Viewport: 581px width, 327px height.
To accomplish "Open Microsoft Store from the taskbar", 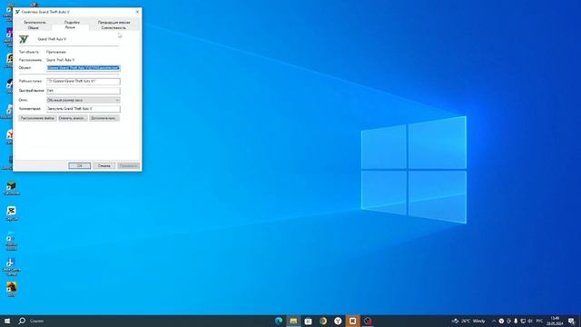I will coord(309,321).
